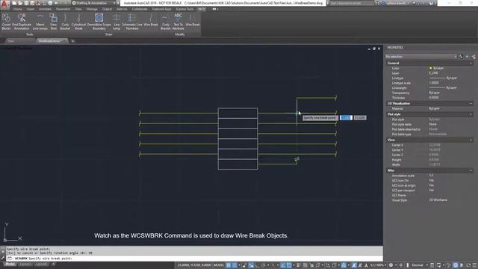Restore the drawing viewport window button
478x269 pixels.
(x=374, y=49)
